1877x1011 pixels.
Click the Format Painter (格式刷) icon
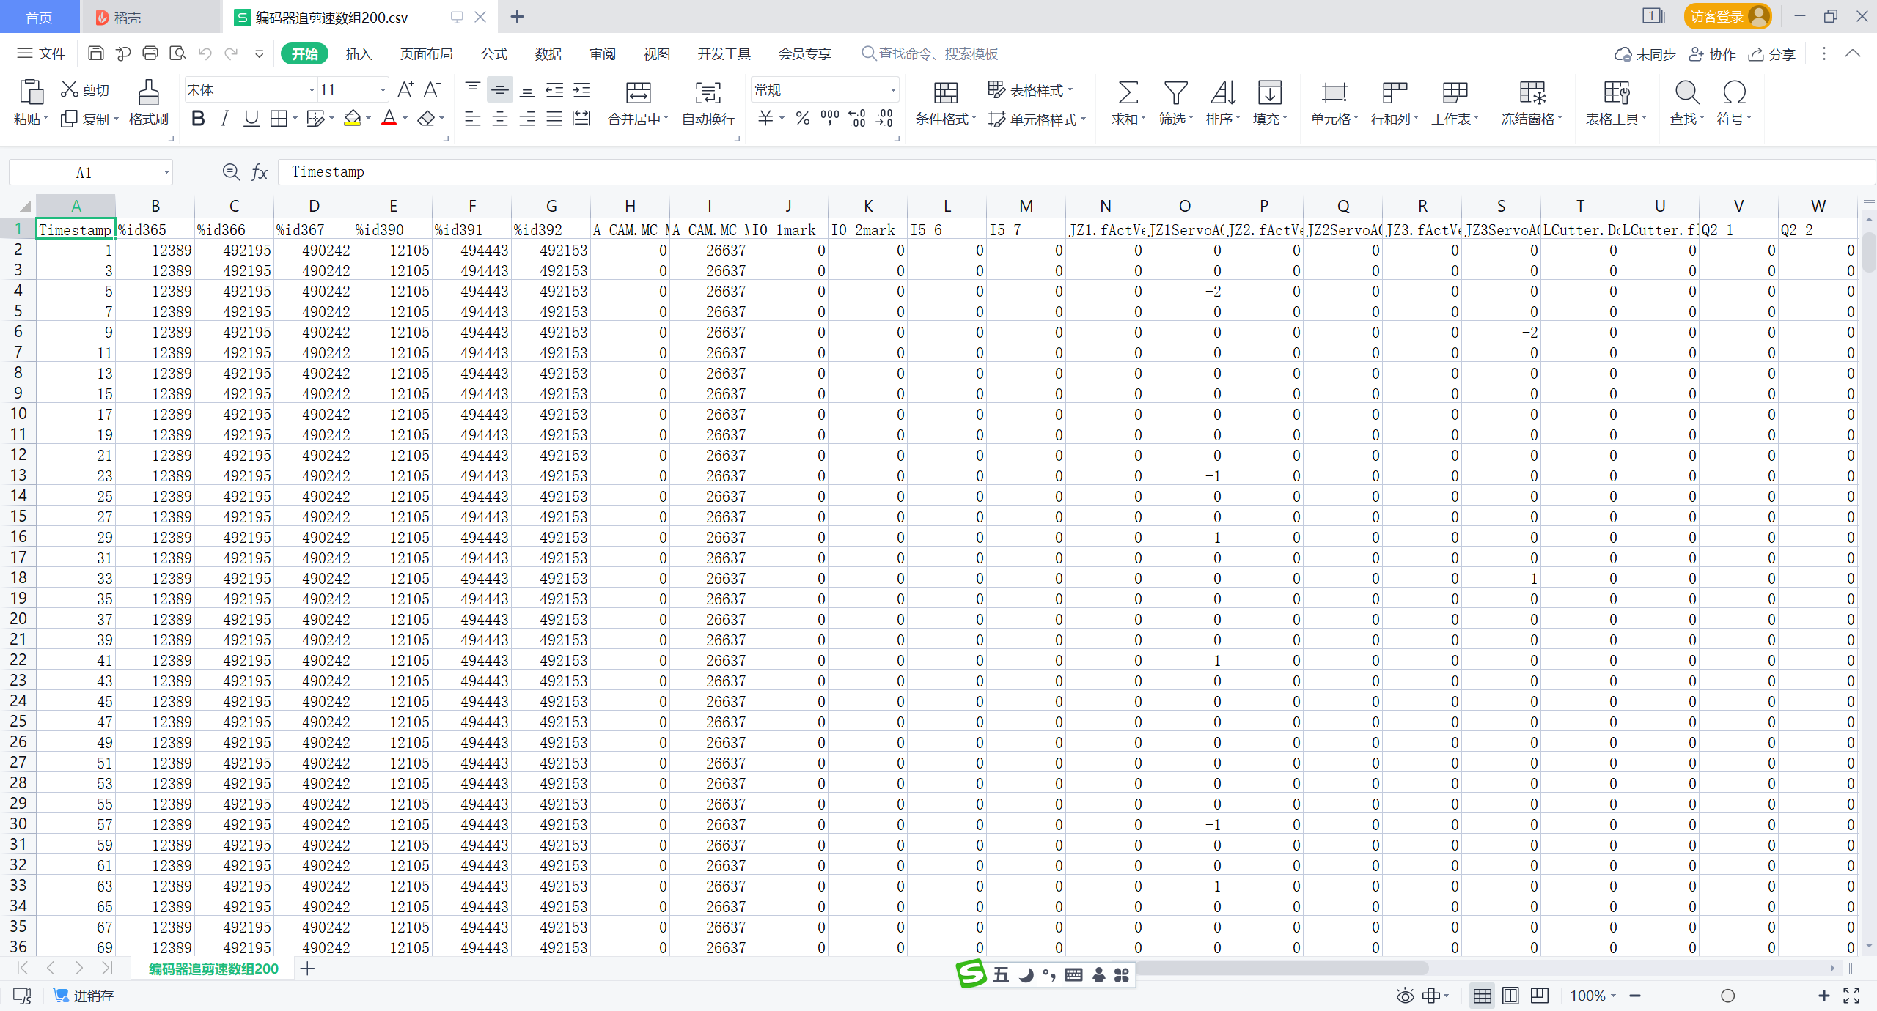(149, 92)
